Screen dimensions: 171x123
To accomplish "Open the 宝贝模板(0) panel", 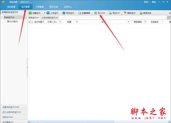I will tap(14, 121).
